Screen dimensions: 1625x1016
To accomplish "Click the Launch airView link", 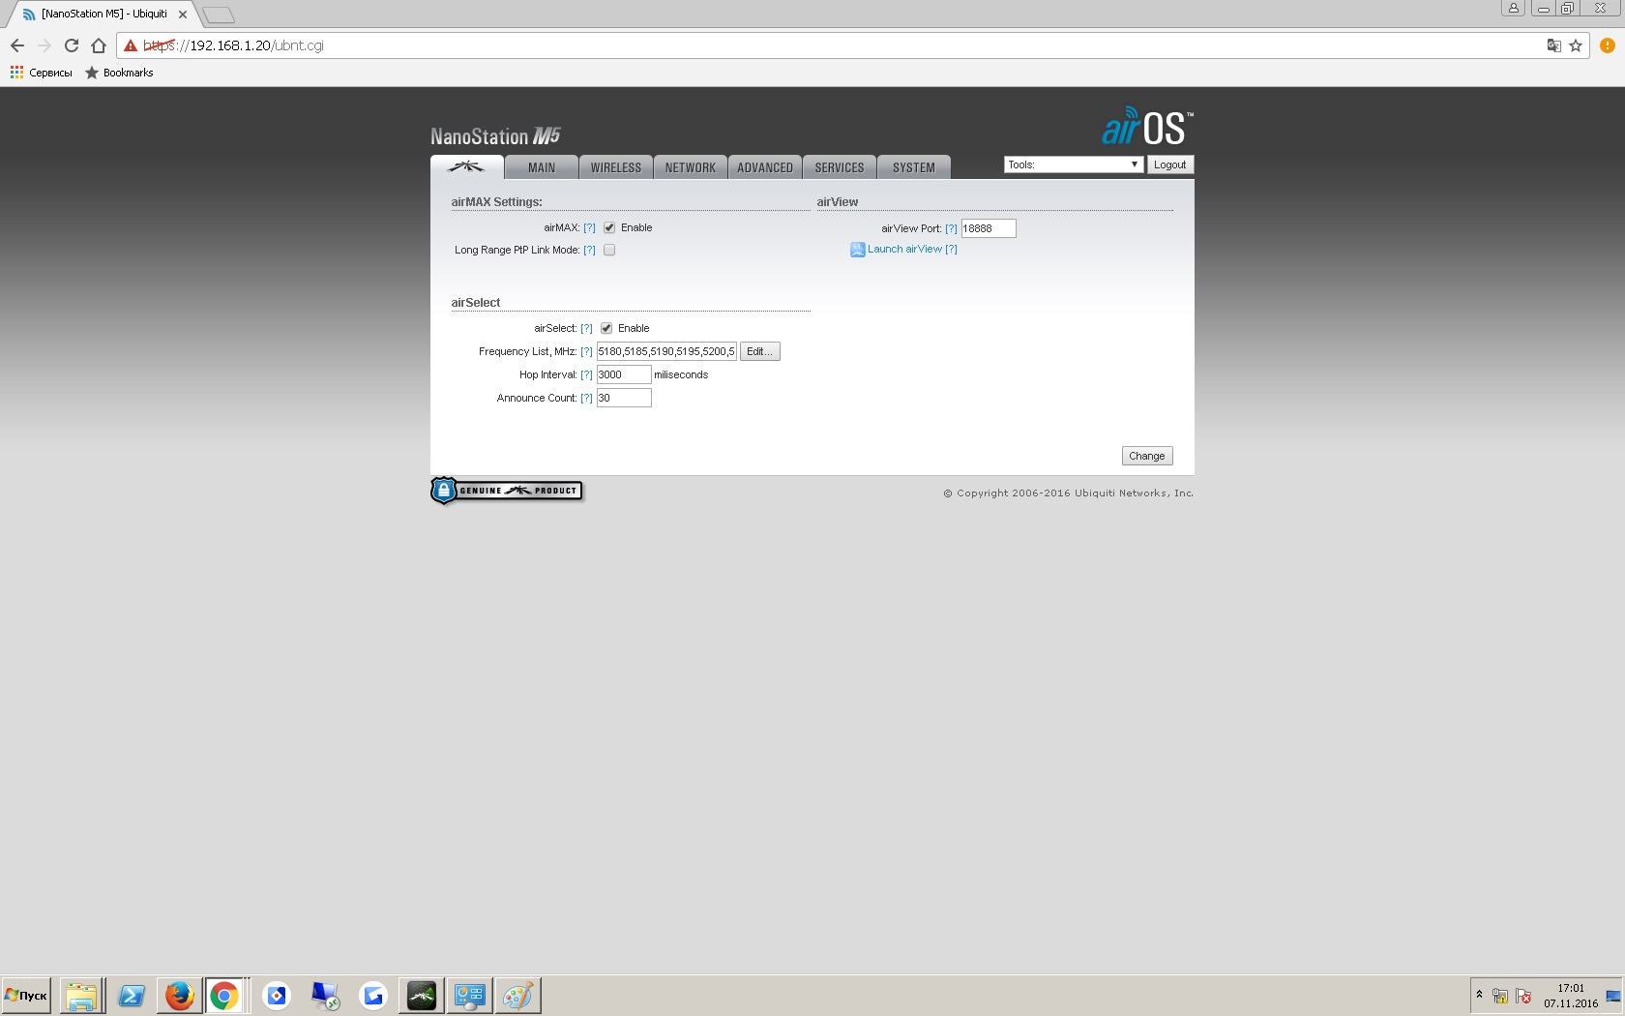I will (904, 250).
